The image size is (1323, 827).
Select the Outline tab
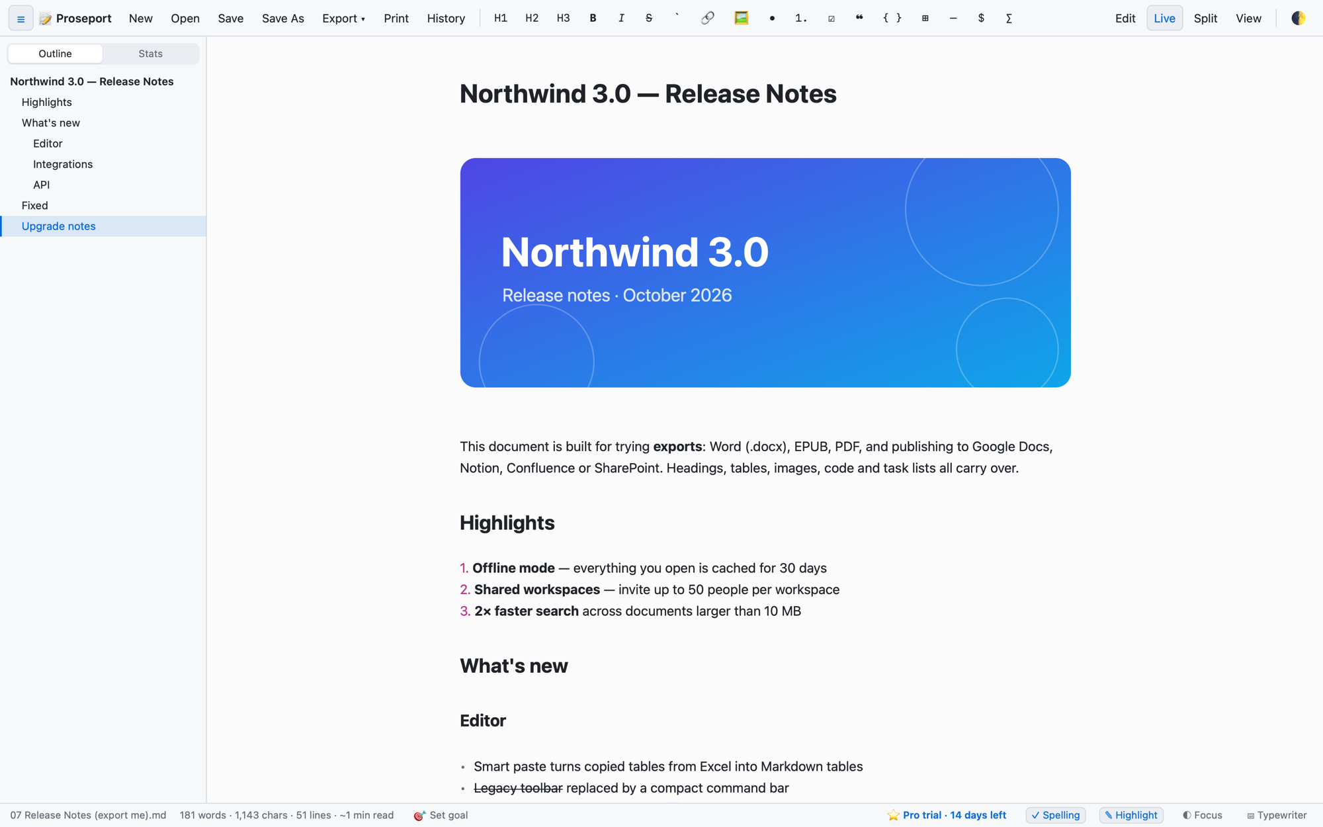55,54
